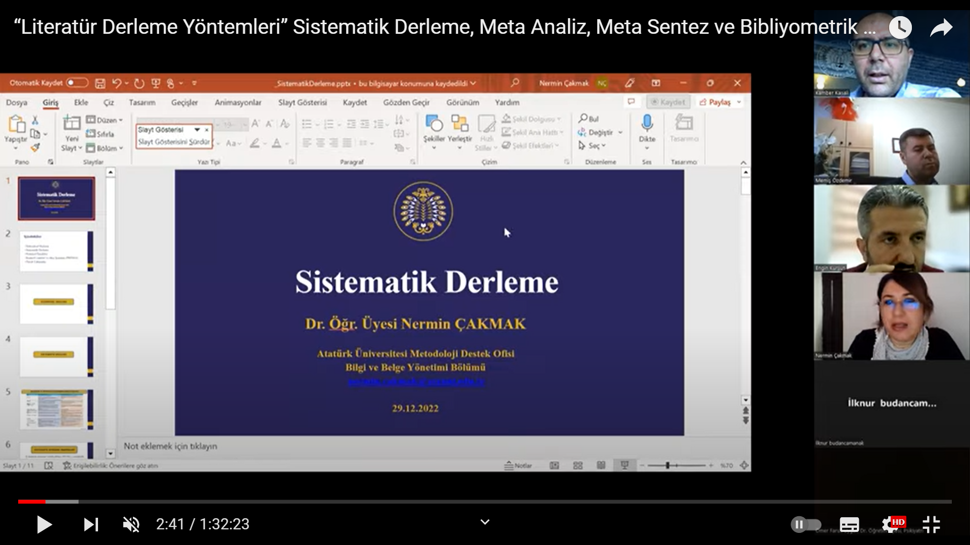The height and width of the screenshot is (545, 970).
Task: Toggle the autoplay switch
Action: (x=806, y=525)
